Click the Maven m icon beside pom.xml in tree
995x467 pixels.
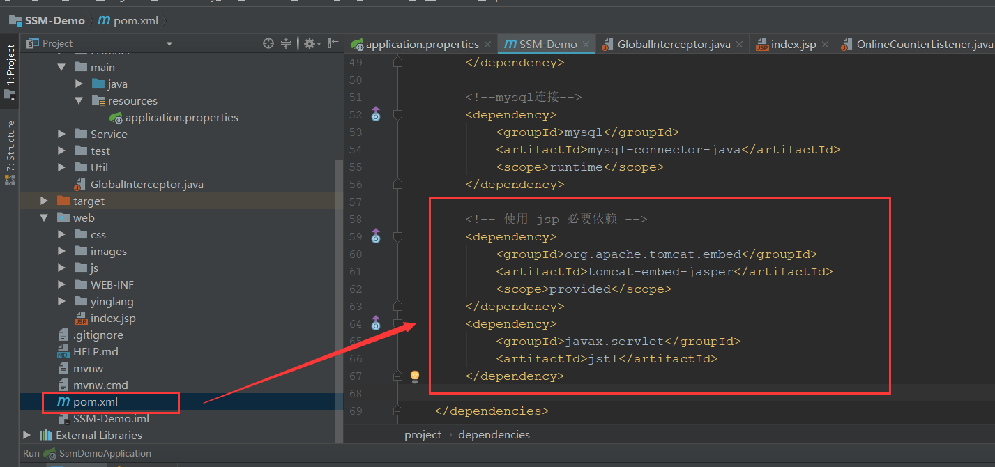click(63, 401)
